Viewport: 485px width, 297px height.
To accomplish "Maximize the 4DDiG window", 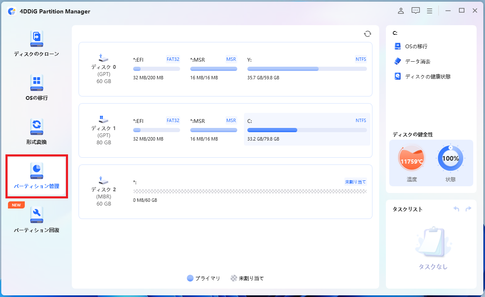I will tap(461, 11).
